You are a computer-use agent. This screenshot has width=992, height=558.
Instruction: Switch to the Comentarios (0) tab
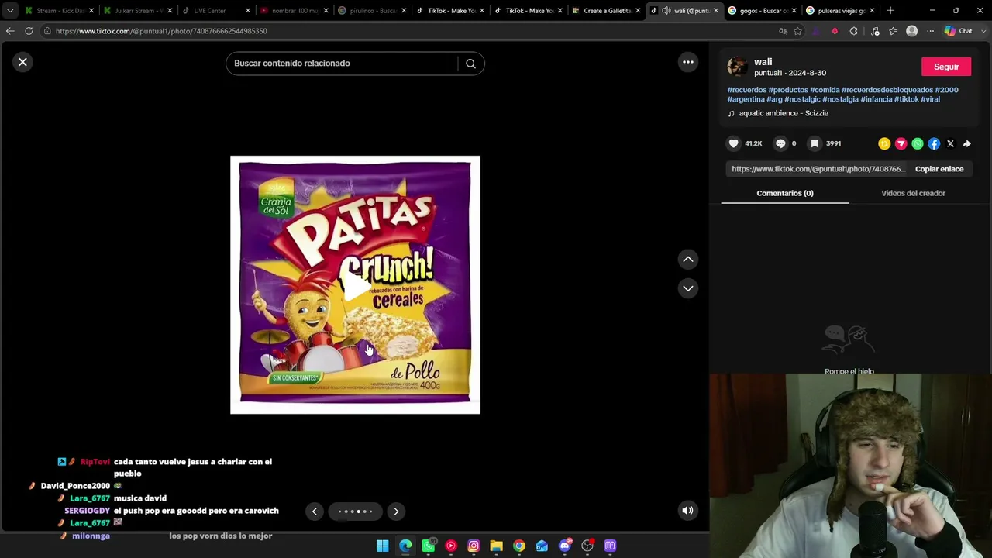(785, 193)
